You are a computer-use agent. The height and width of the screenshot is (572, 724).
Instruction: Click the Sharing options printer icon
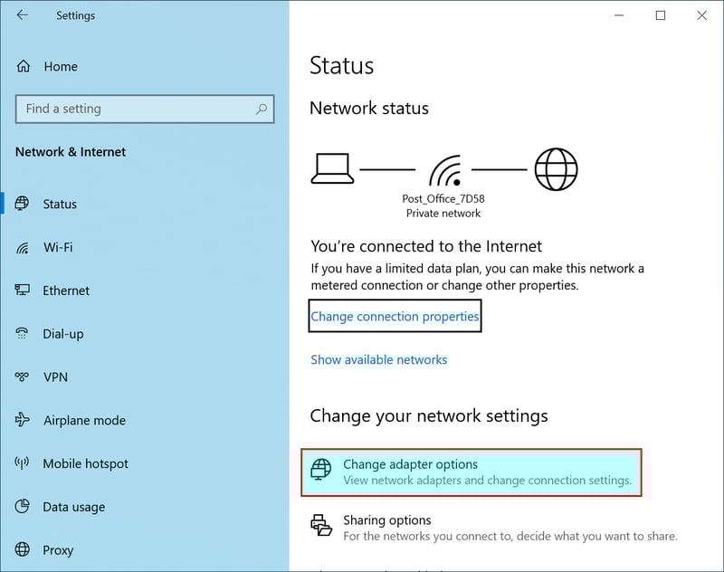coord(321,525)
